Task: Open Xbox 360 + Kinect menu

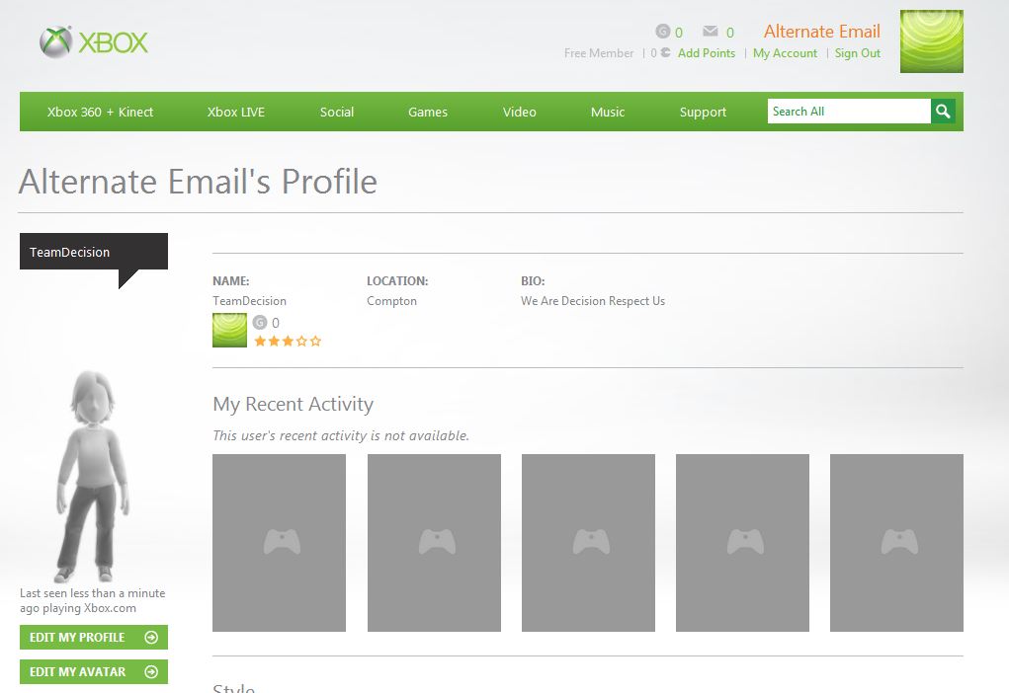Action: point(100,112)
